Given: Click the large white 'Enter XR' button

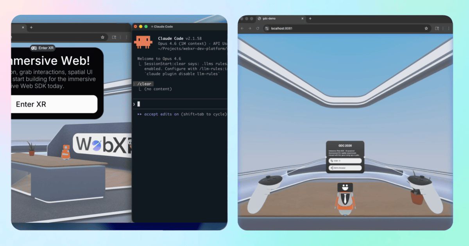Looking at the screenshot, I should coord(54,104).
